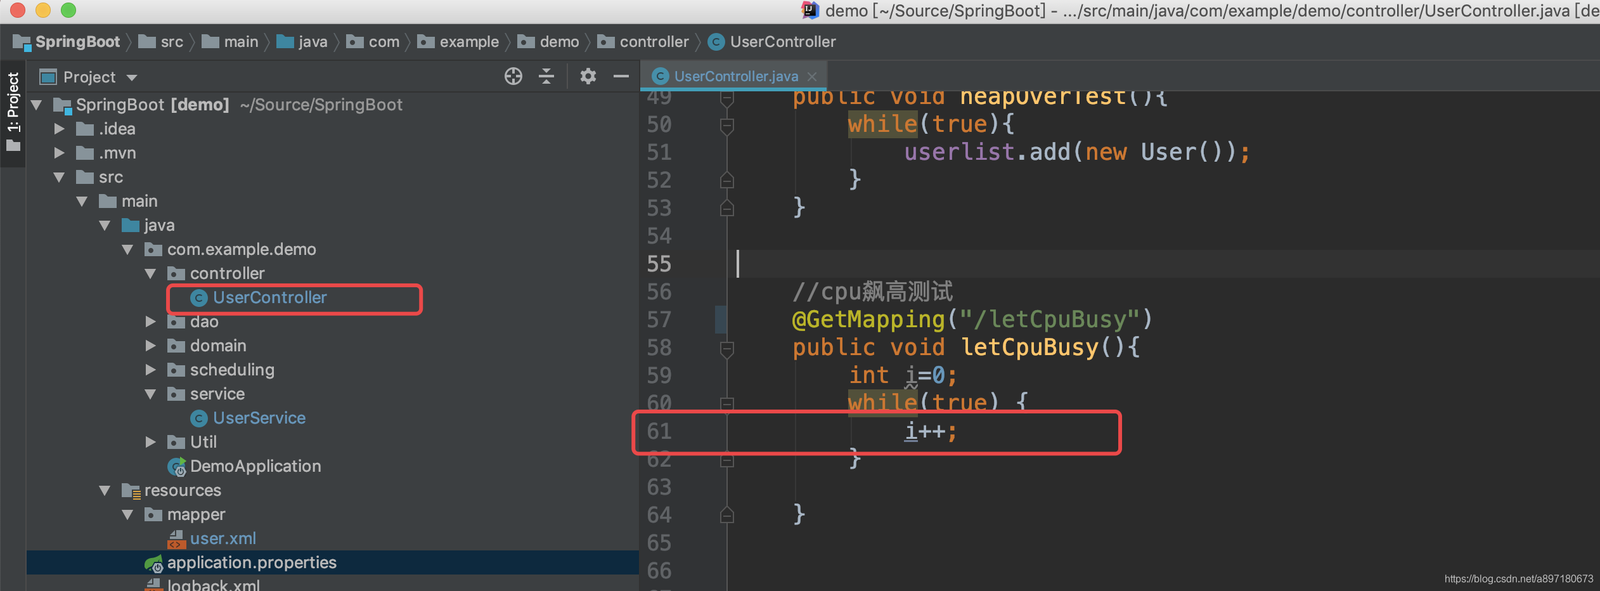1600x591 pixels.
Task: Close the UserController.java tab
Action: point(812,77)
